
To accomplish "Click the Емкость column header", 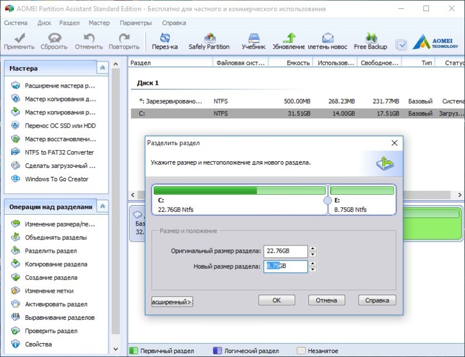I will point(291,62).
